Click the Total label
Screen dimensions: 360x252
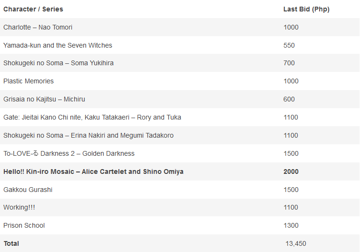(11, 243)
